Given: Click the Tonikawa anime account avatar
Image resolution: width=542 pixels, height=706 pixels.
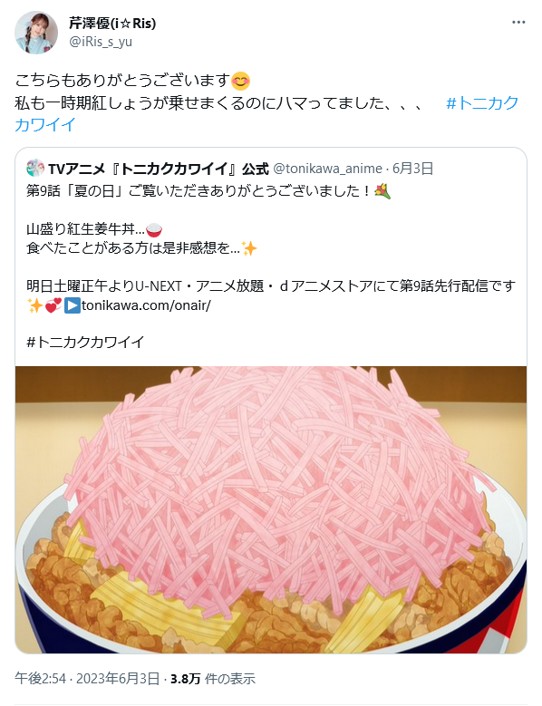Looking at the screenshot, I should tap(35, 169).
